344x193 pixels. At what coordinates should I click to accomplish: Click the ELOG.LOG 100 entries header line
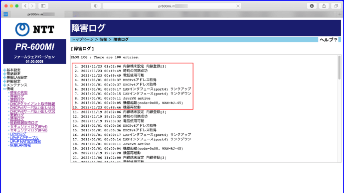[105, 57]
